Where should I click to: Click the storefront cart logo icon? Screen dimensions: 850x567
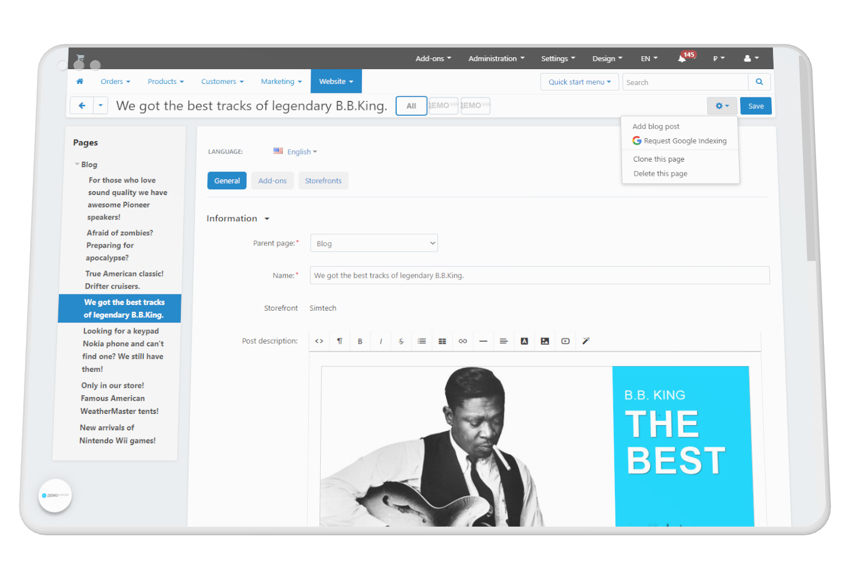coord(80,58)
